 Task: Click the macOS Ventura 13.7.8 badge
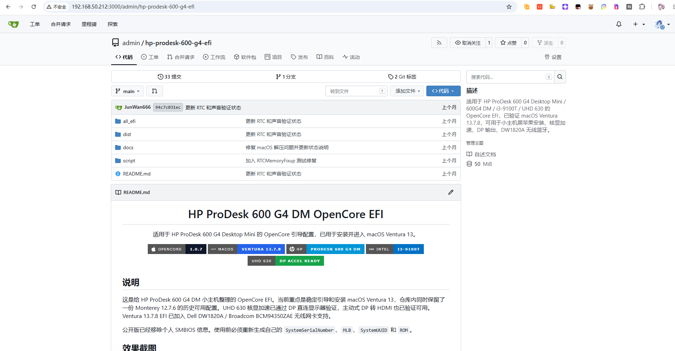246,249
